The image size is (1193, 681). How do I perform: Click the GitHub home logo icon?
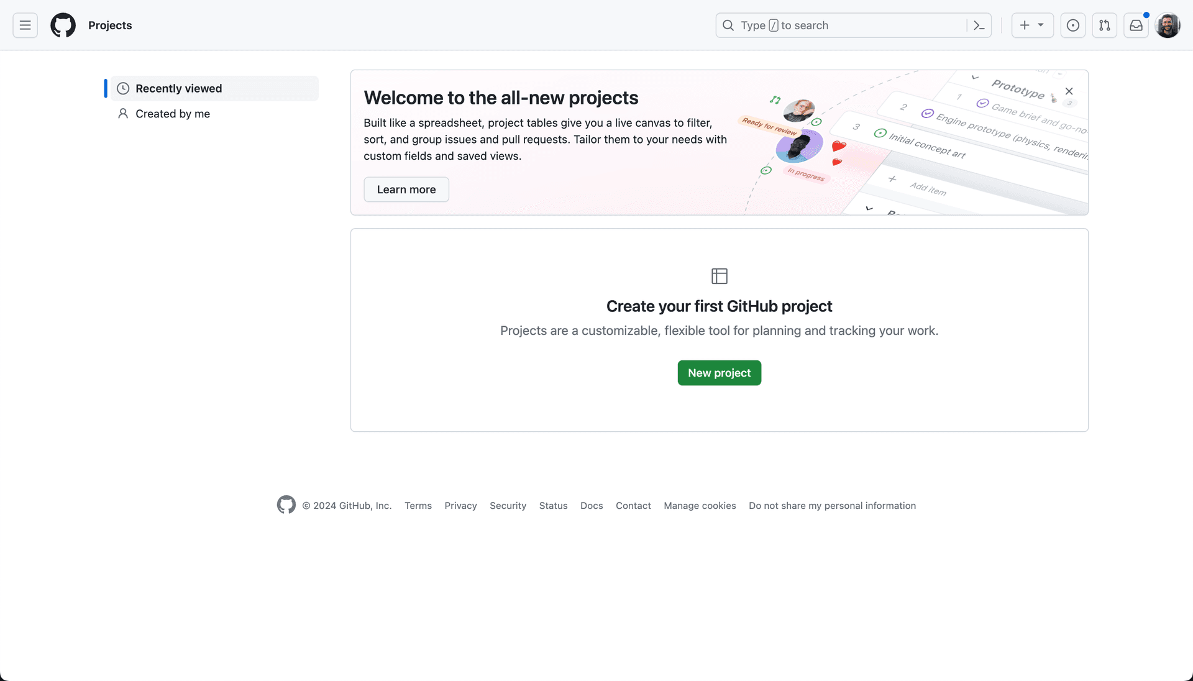tap(63, 25)
